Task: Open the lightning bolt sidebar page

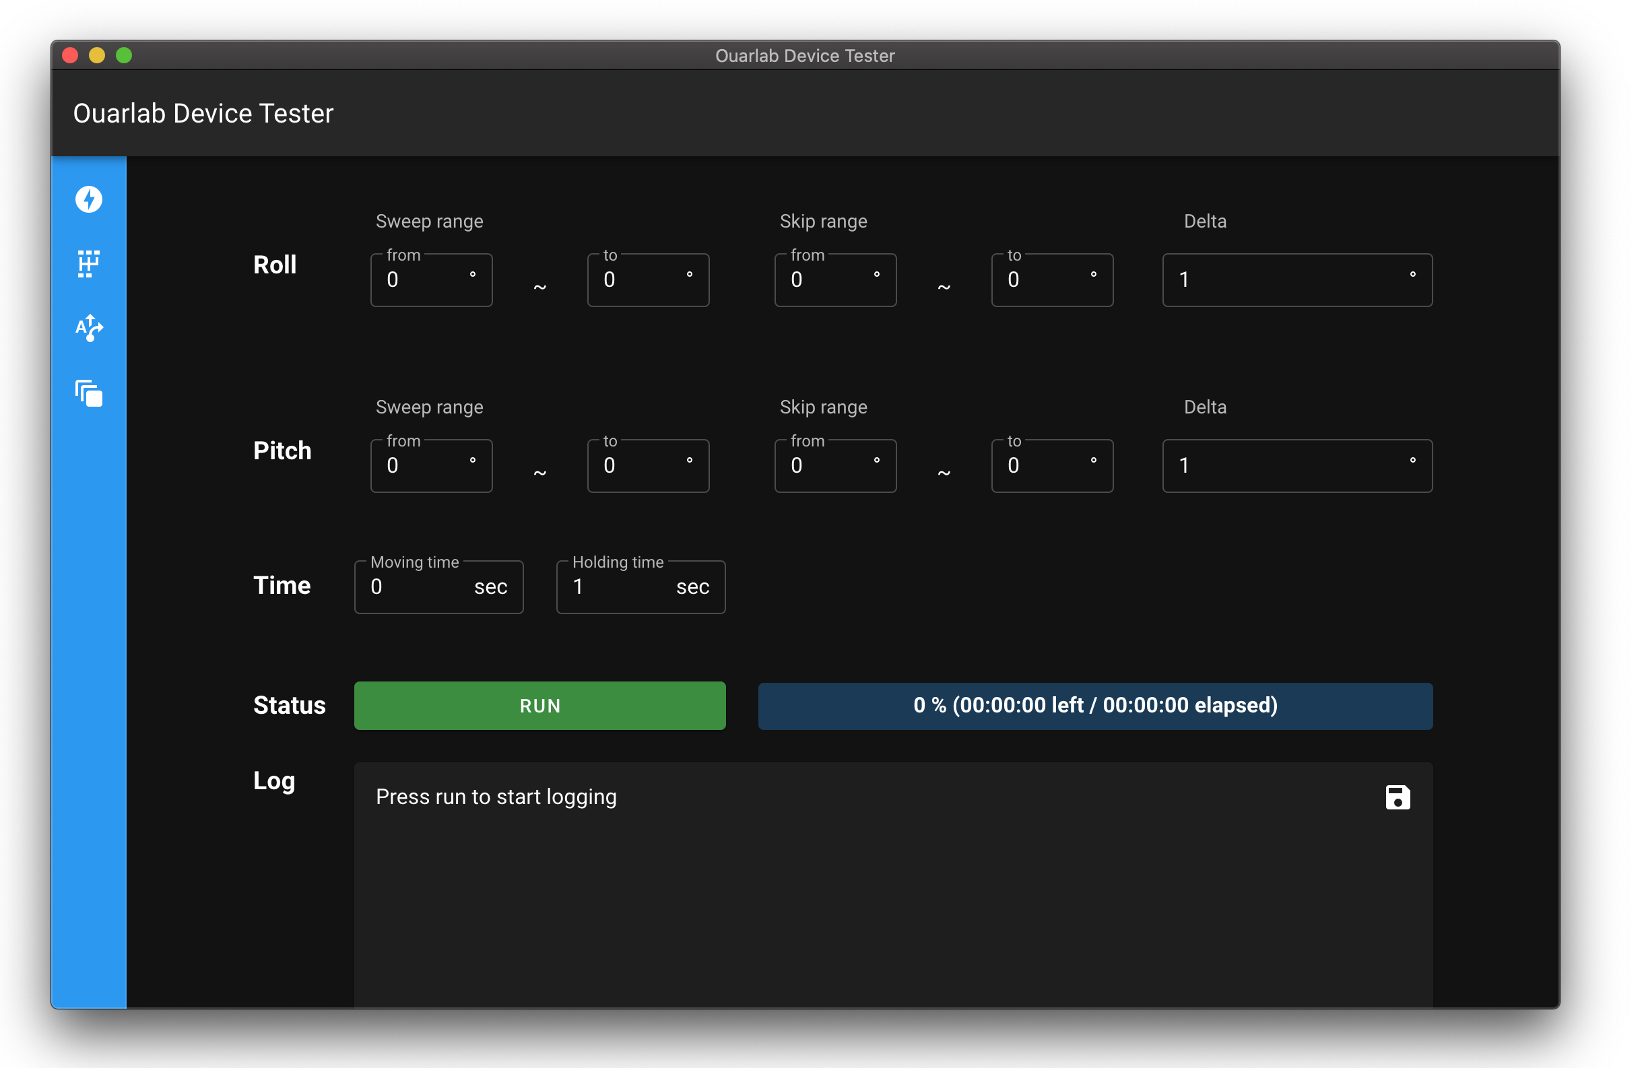Action: pos(89,199)
